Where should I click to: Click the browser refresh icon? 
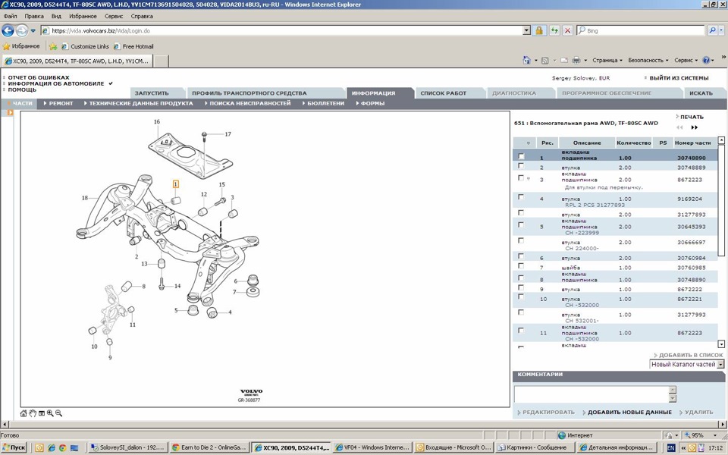pos(554,31)
